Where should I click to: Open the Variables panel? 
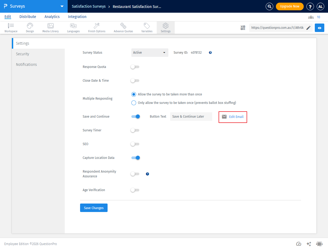[x=147, y=27]
